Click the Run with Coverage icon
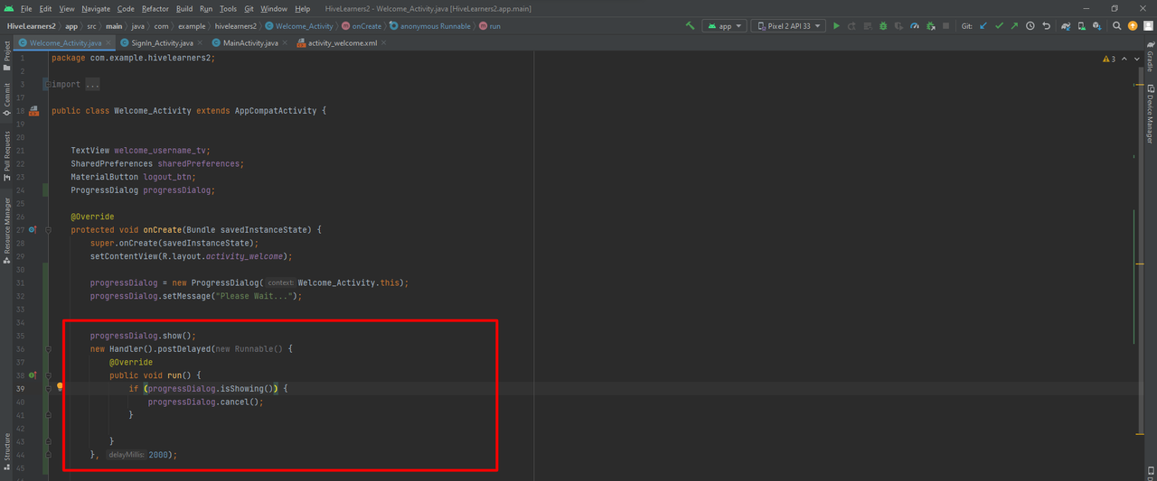1157x481 pixels. point(898,26)
